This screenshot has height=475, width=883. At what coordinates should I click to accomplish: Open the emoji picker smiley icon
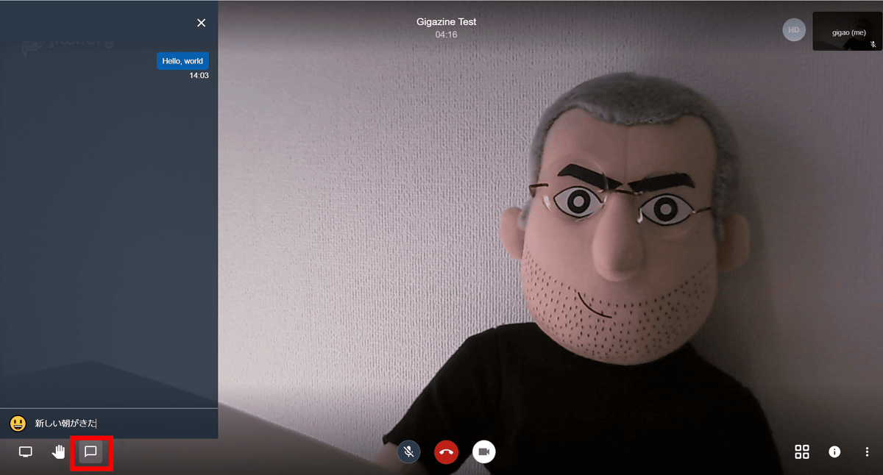tap(18, 424)
